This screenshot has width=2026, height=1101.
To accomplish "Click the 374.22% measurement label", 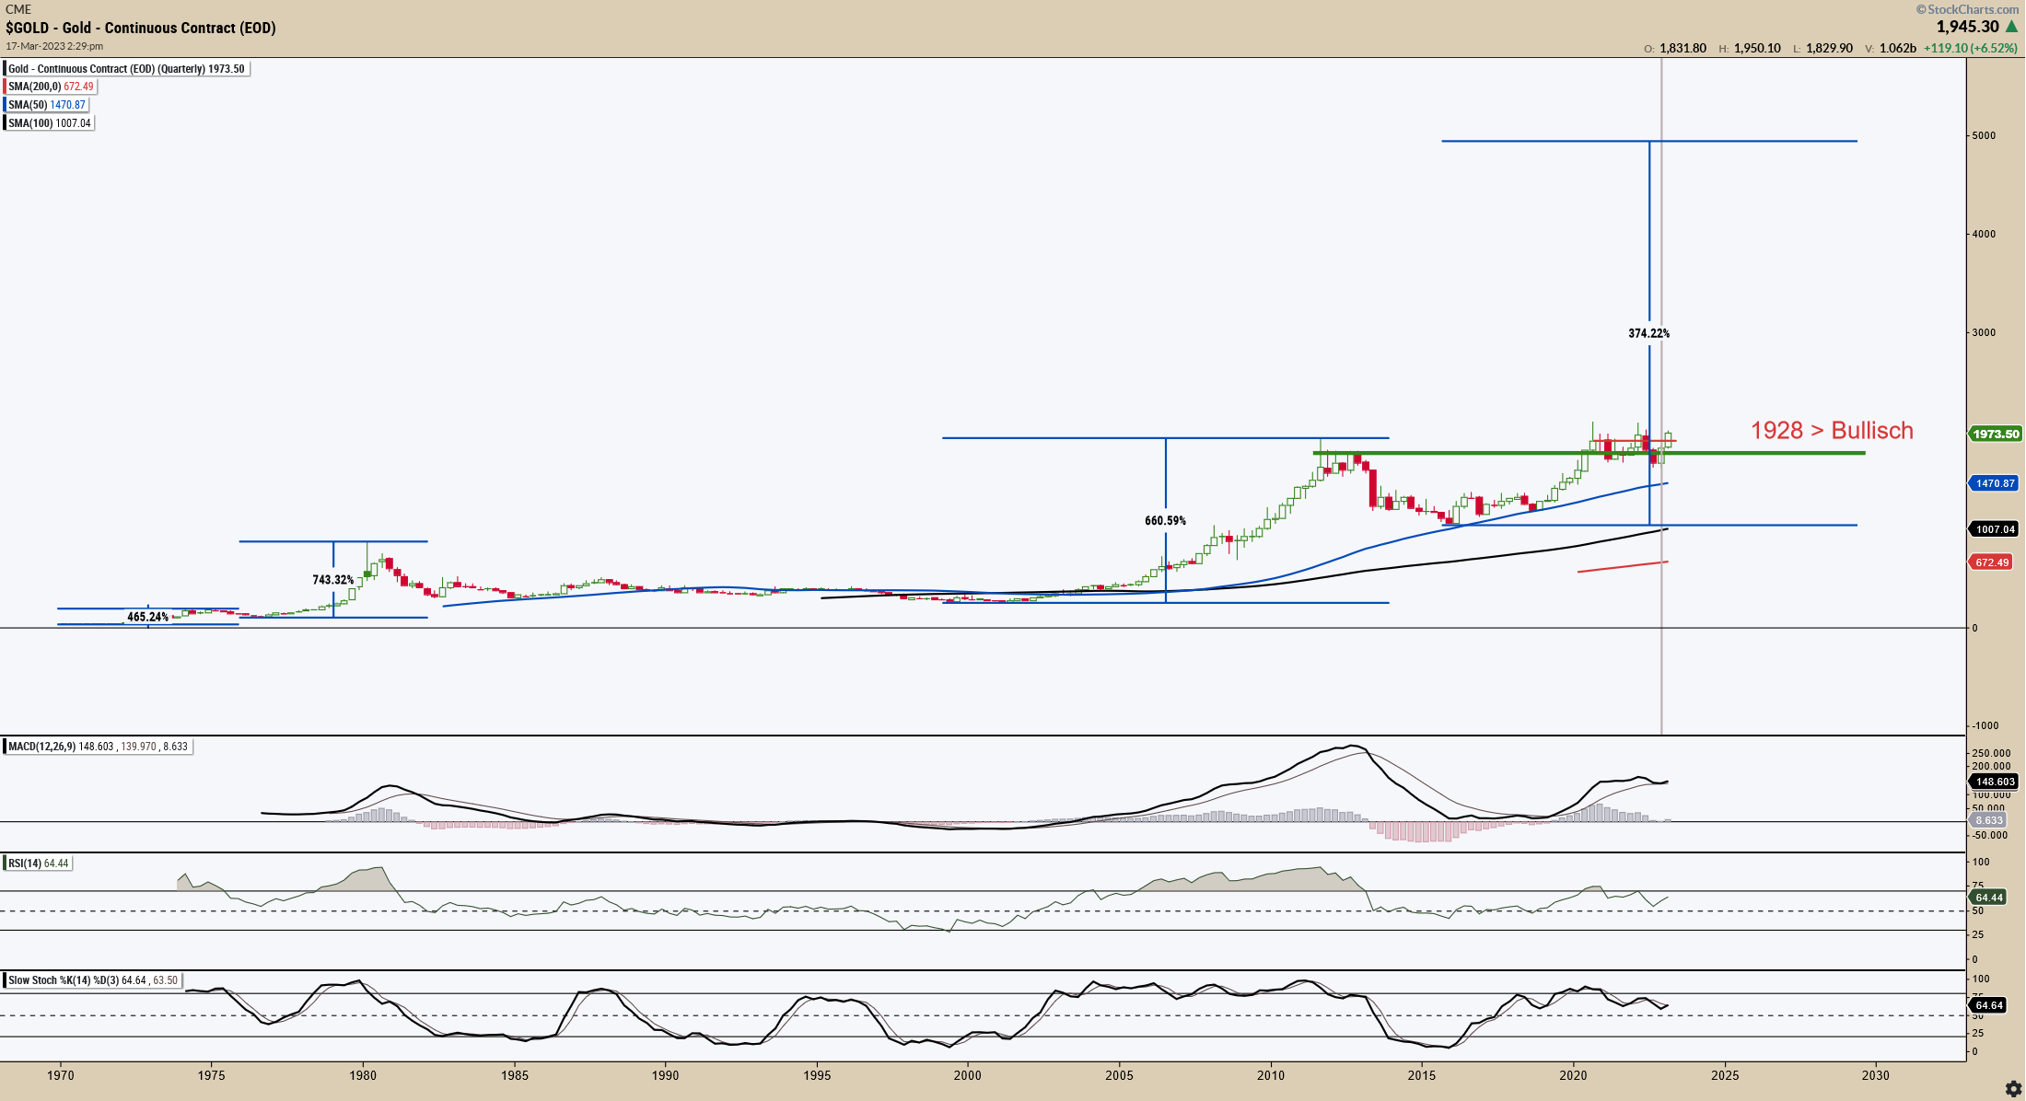I will coord(1648,333).
